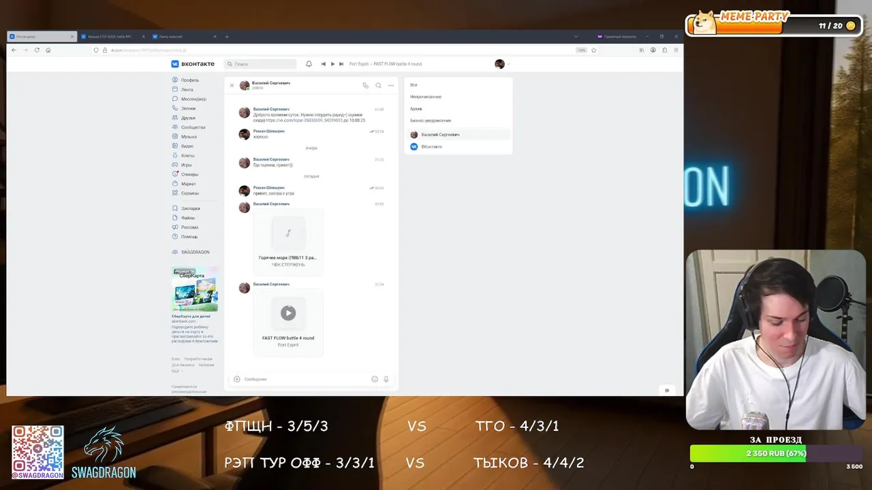
Task: Switch to the Мессенджер browser tab
Action: (41, 37)
